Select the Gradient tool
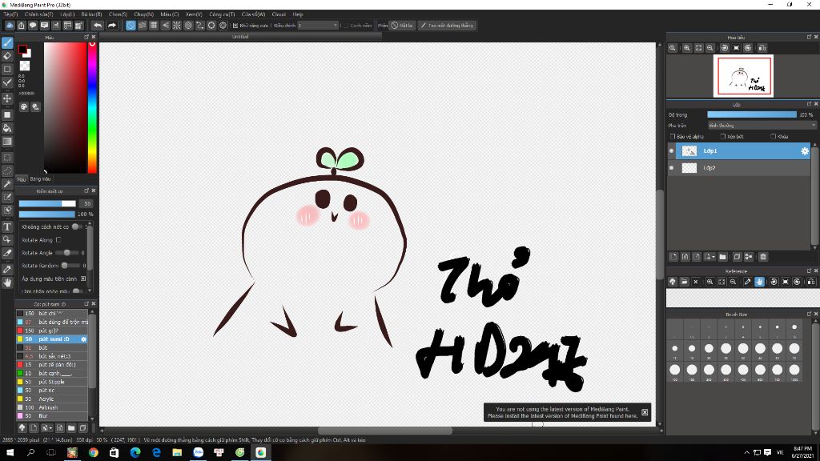 pyautogui.click(x=7, y=142)
